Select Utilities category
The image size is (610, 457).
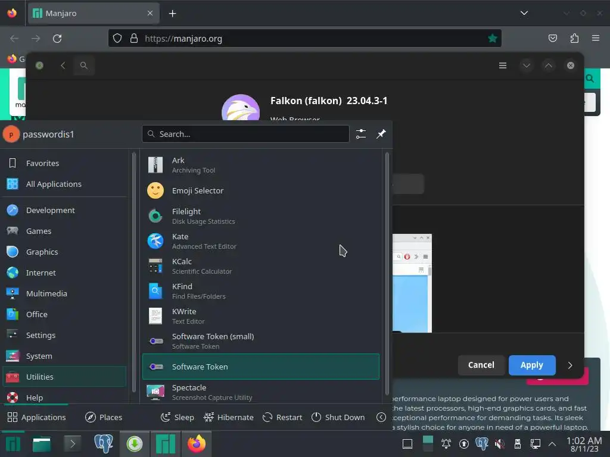pyautogui.click(x=64, y=377)
